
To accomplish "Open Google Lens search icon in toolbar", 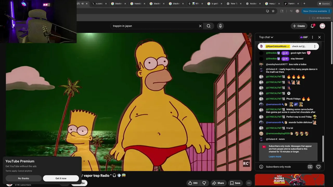I will (x=282, y=11).
